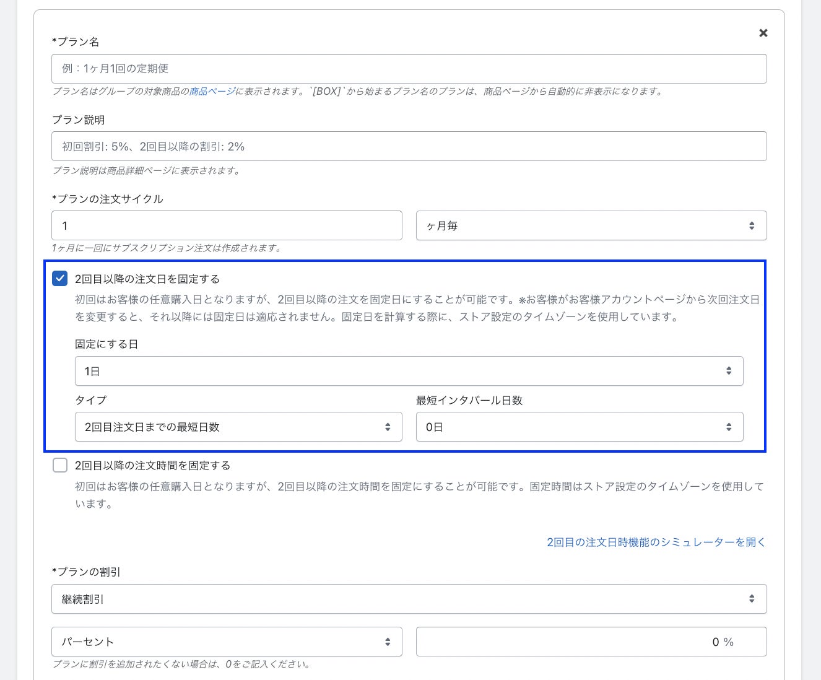
Task: Click the 2回目以降の注文日を固定する label text
Action: point(147,279)
